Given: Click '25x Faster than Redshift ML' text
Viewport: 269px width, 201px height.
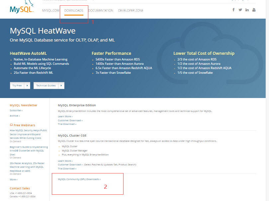Looking at the screenshot, I should click(x=34, y=73).
